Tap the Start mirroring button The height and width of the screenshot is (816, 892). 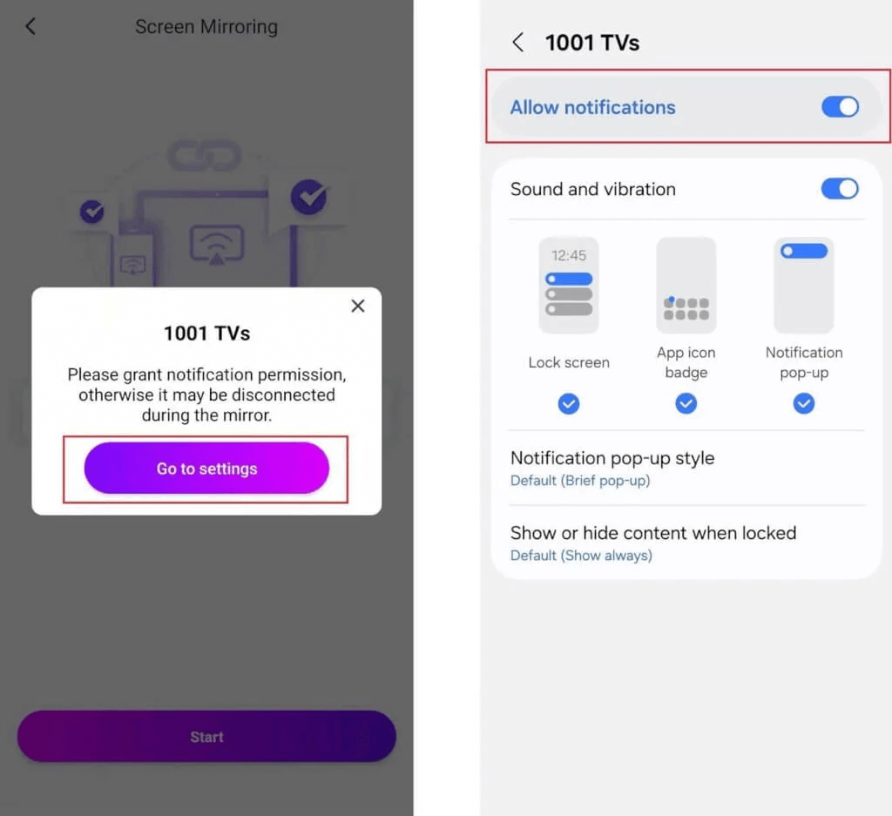pos(206,737)
